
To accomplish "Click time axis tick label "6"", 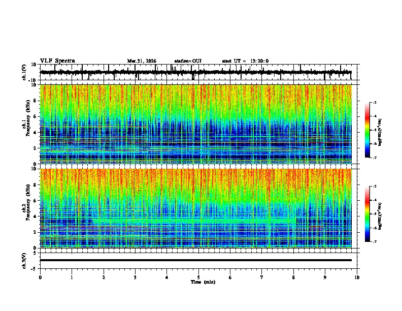I will coord(230,277).
